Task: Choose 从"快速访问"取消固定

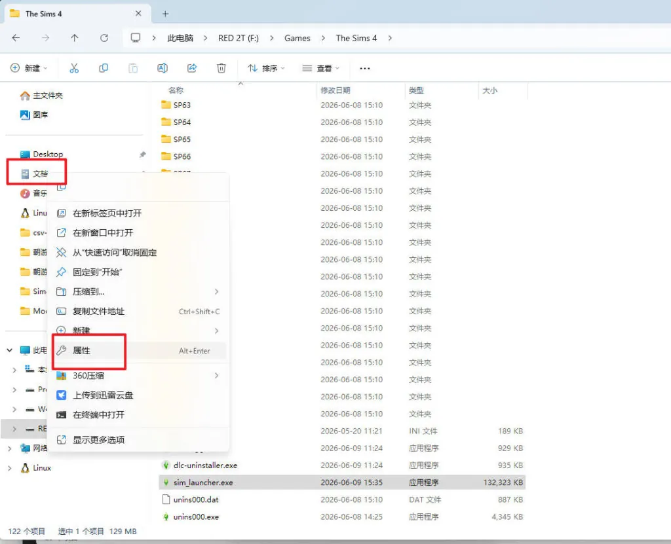Action: [138, 252]
